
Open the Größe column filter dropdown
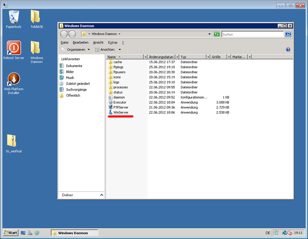pyautogui.click(x=229, y=57)
